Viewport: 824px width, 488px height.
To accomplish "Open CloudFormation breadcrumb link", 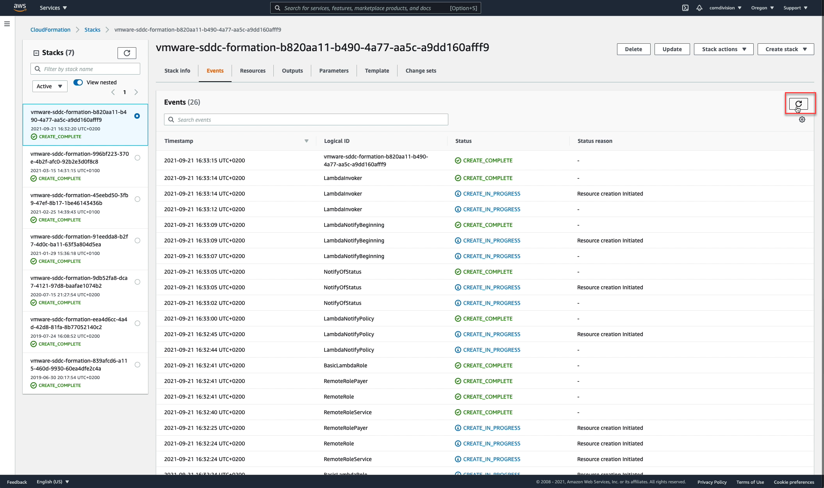I will coord(50,30).
